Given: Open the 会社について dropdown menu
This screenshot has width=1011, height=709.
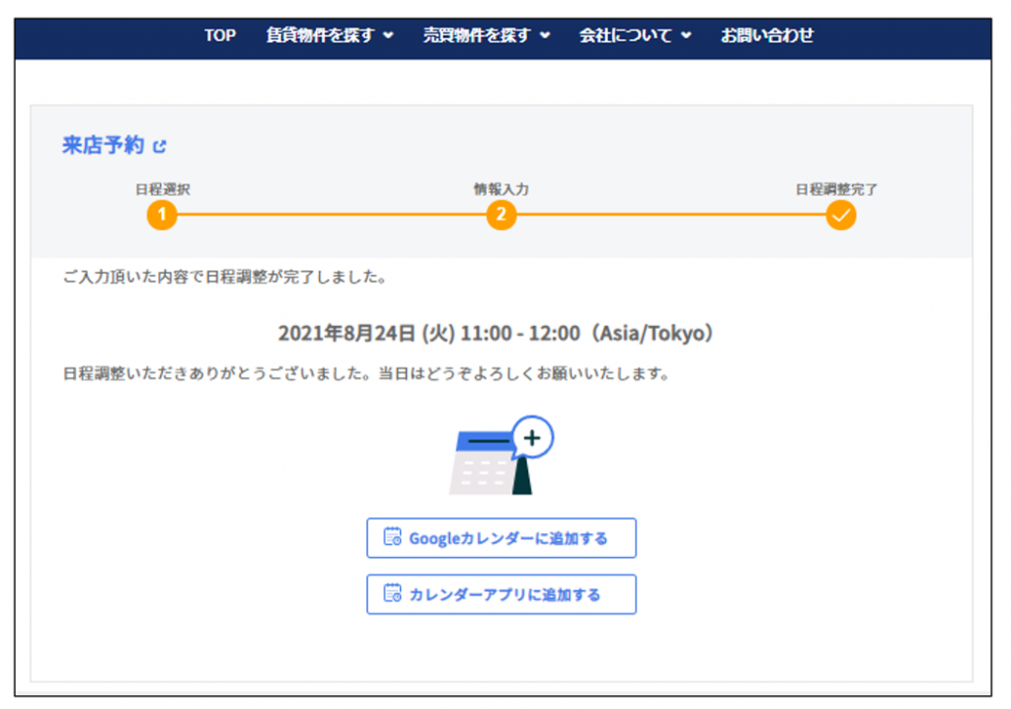Looking at the screenshot, I should 630,36.
